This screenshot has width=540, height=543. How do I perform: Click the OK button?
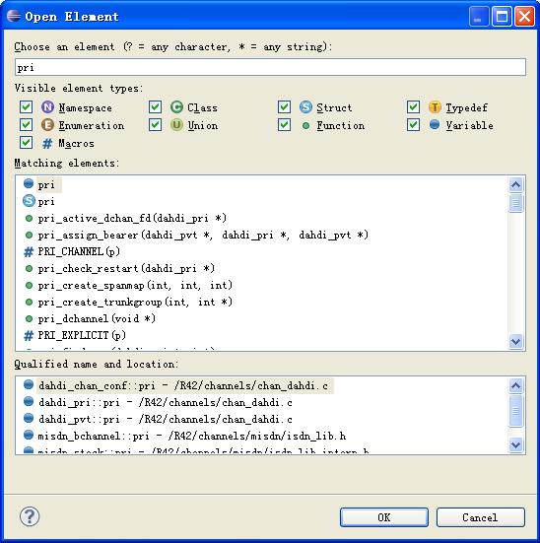click(383, 517)
